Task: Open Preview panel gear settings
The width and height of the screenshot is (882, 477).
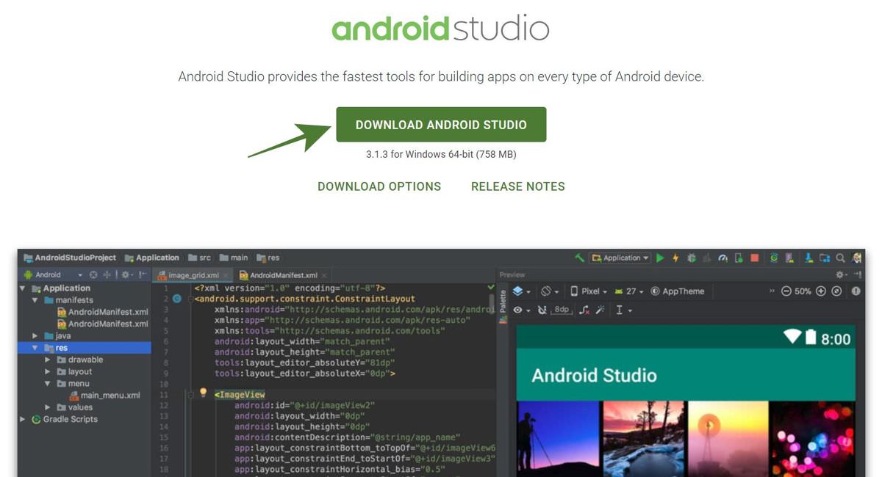Action: 840,274
